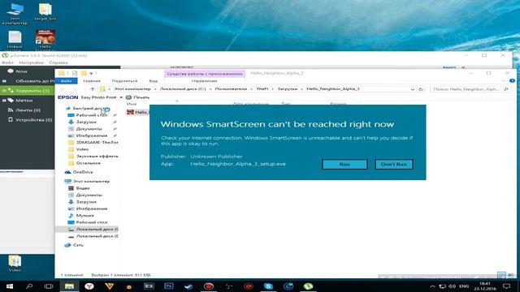Select Этот компьютер in the navigation pane
The height and width of the screenshot is (292, 520).
click(x=87, y=182)
